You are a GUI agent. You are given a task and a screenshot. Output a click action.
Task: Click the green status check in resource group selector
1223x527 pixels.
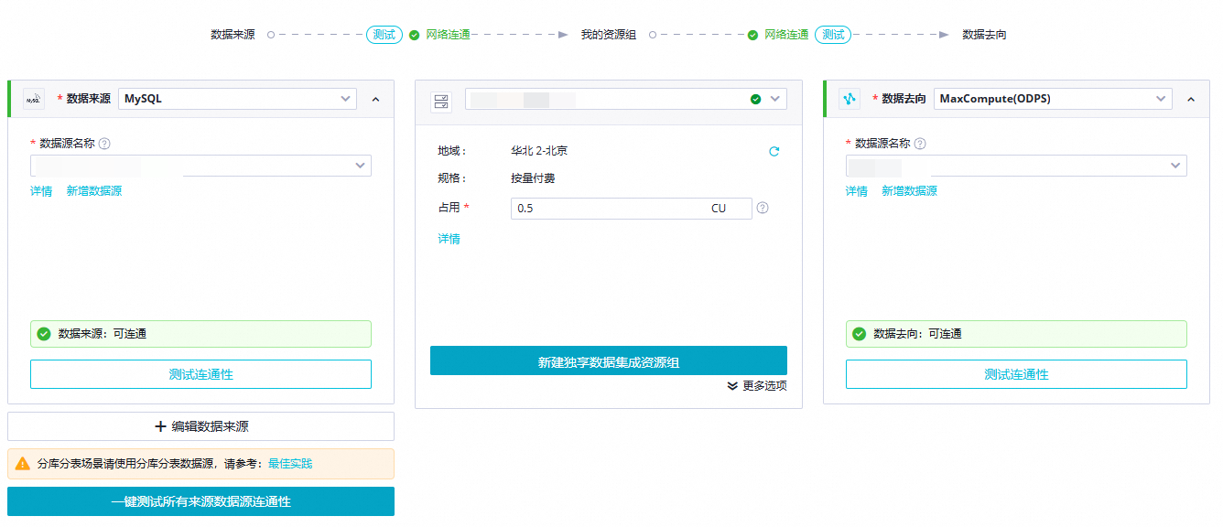click(x=755, y=99)
